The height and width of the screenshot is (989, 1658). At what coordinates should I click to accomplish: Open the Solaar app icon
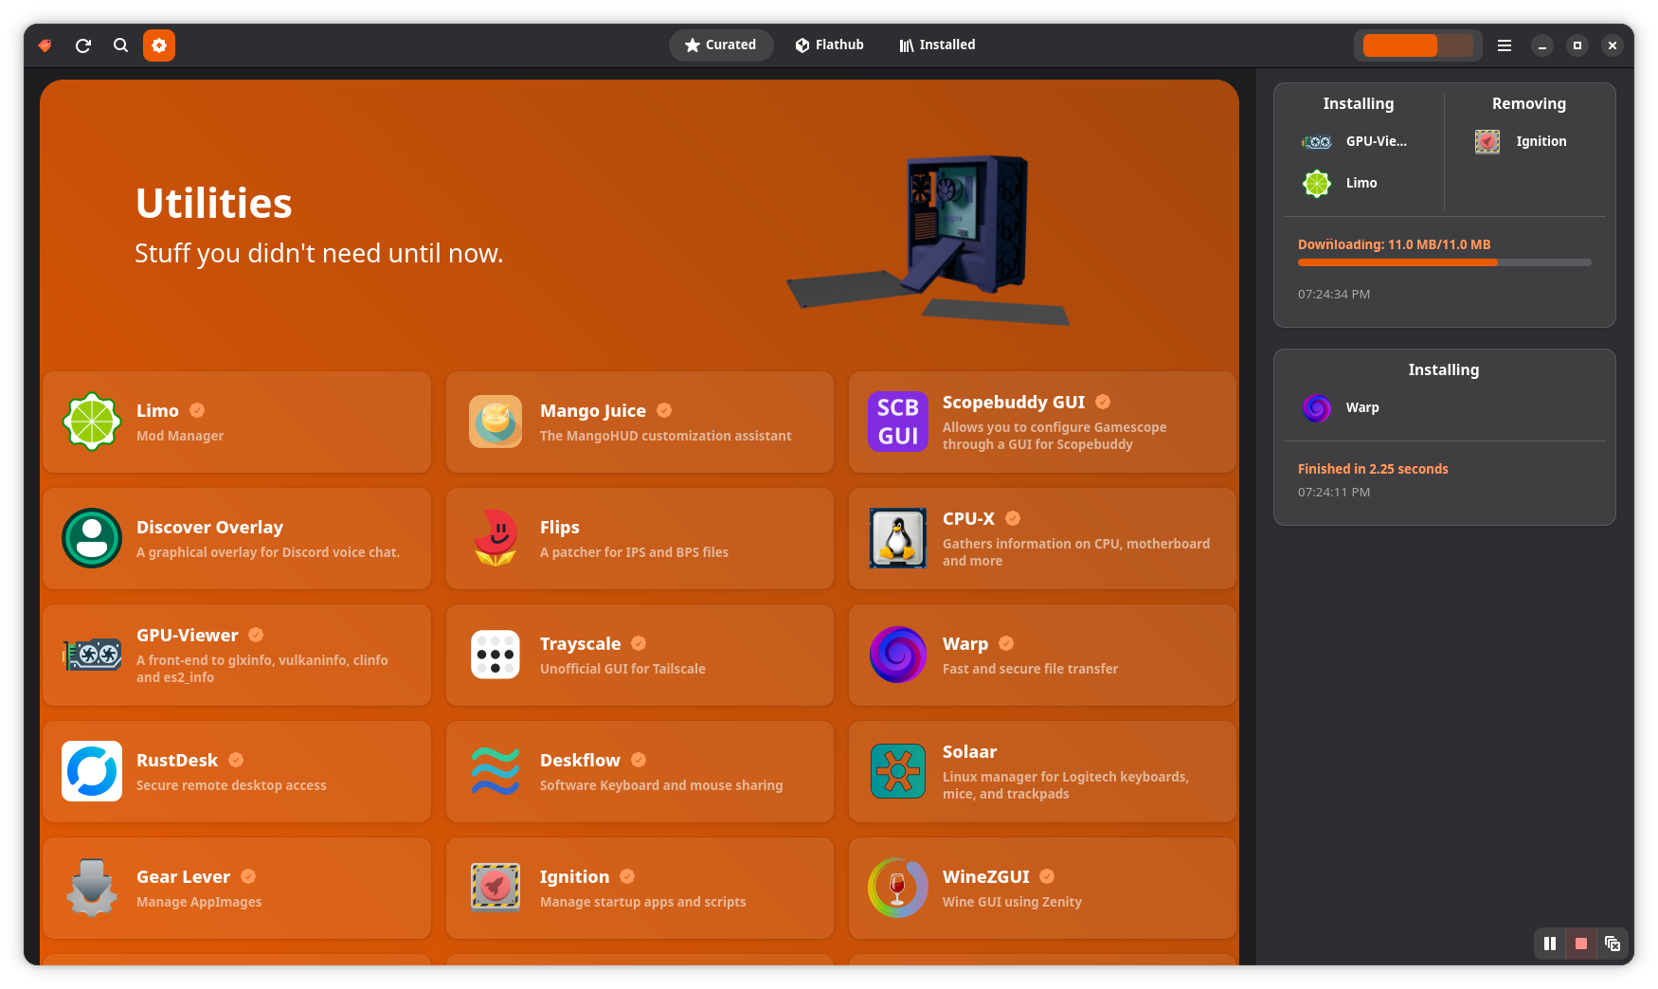[x=898, y=771]
